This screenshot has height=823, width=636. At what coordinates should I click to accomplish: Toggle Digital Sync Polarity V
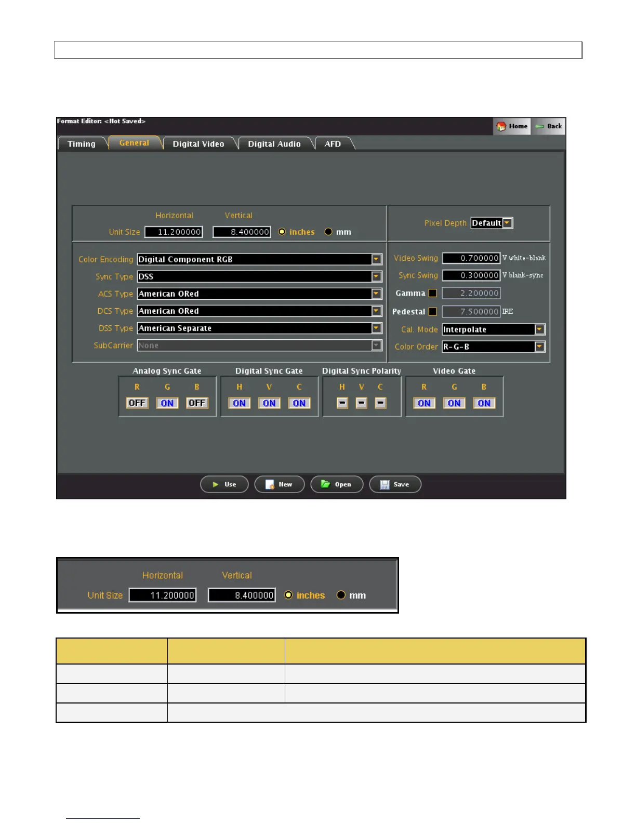point(362,403)
